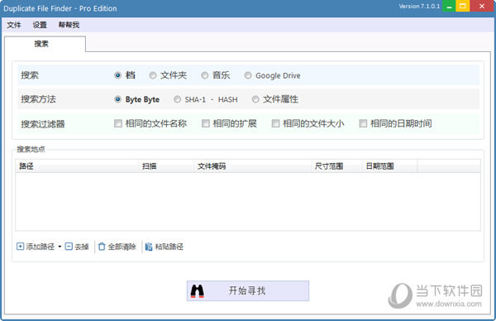Screen dimensions: 496x321
Task: Click the 文件掩码 column header
Action: click(x=252, y=166)
